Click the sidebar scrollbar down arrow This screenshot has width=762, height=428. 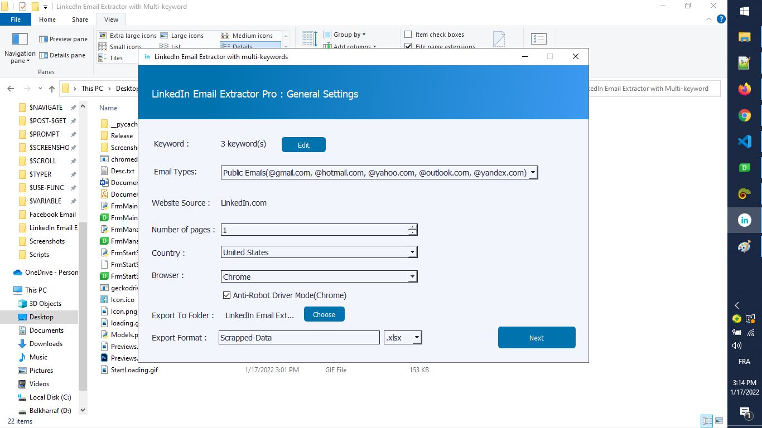pyautogui.click(x=83, y=410)
